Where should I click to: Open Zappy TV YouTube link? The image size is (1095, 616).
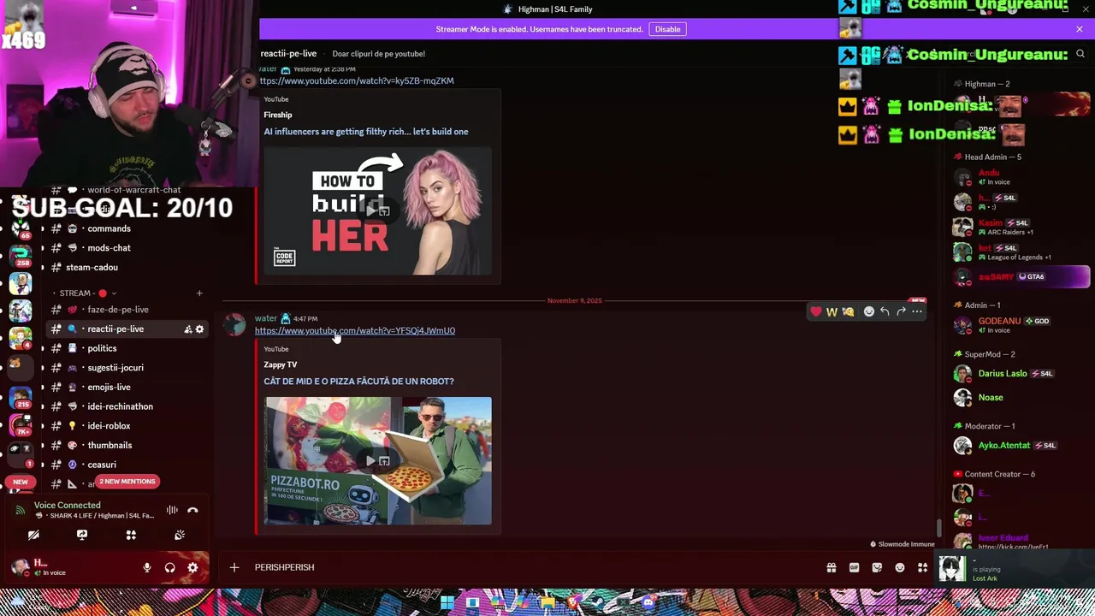click(355, 330)
